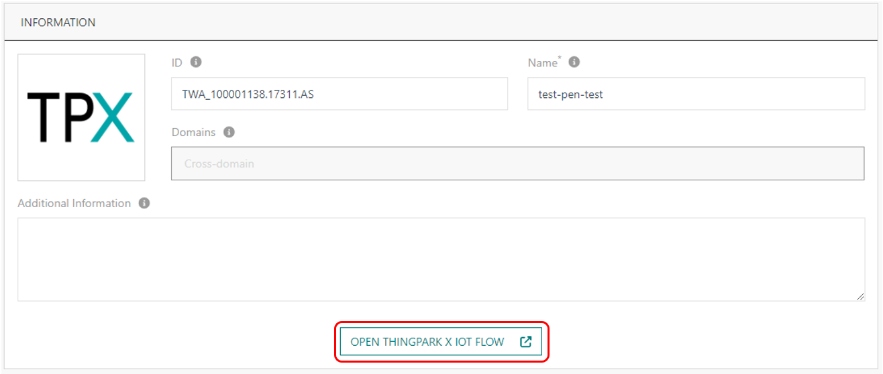883x374 pixels.
Task: Click the Name label text
Action: click(x=542, y=63)
